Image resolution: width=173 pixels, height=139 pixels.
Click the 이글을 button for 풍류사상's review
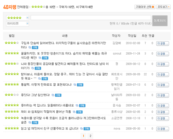163,112
